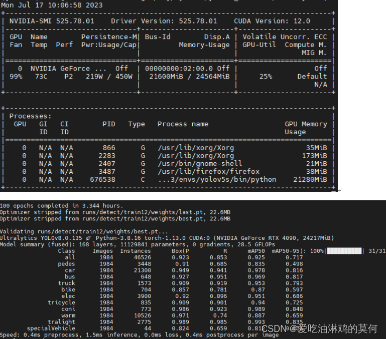386x339 pixels.
Task: Click the timestamp Mon Jul 17 10:06:58 2023
Action: (x=52, y=5)
